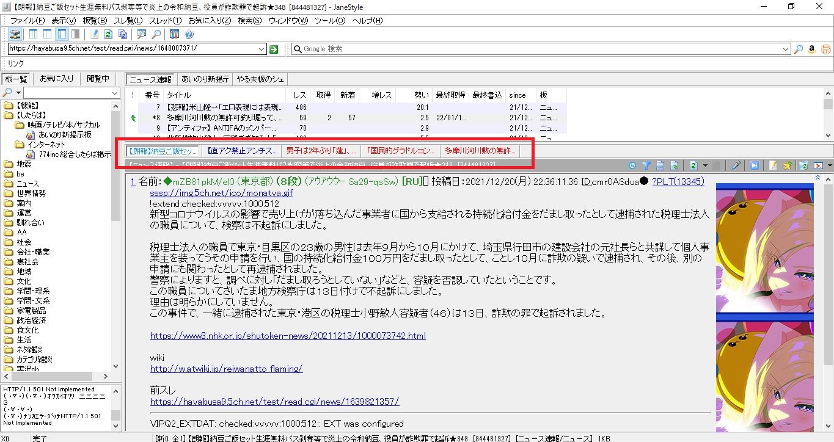The height and width of the screenshot is (442, 834).
Task: Click the document with green arrow icon
Action: (674, 165)
